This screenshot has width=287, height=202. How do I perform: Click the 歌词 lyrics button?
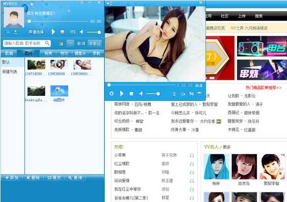pos(81,43)
